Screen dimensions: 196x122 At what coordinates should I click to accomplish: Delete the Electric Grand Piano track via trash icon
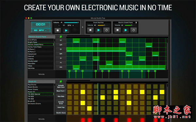tap(136, 23)
